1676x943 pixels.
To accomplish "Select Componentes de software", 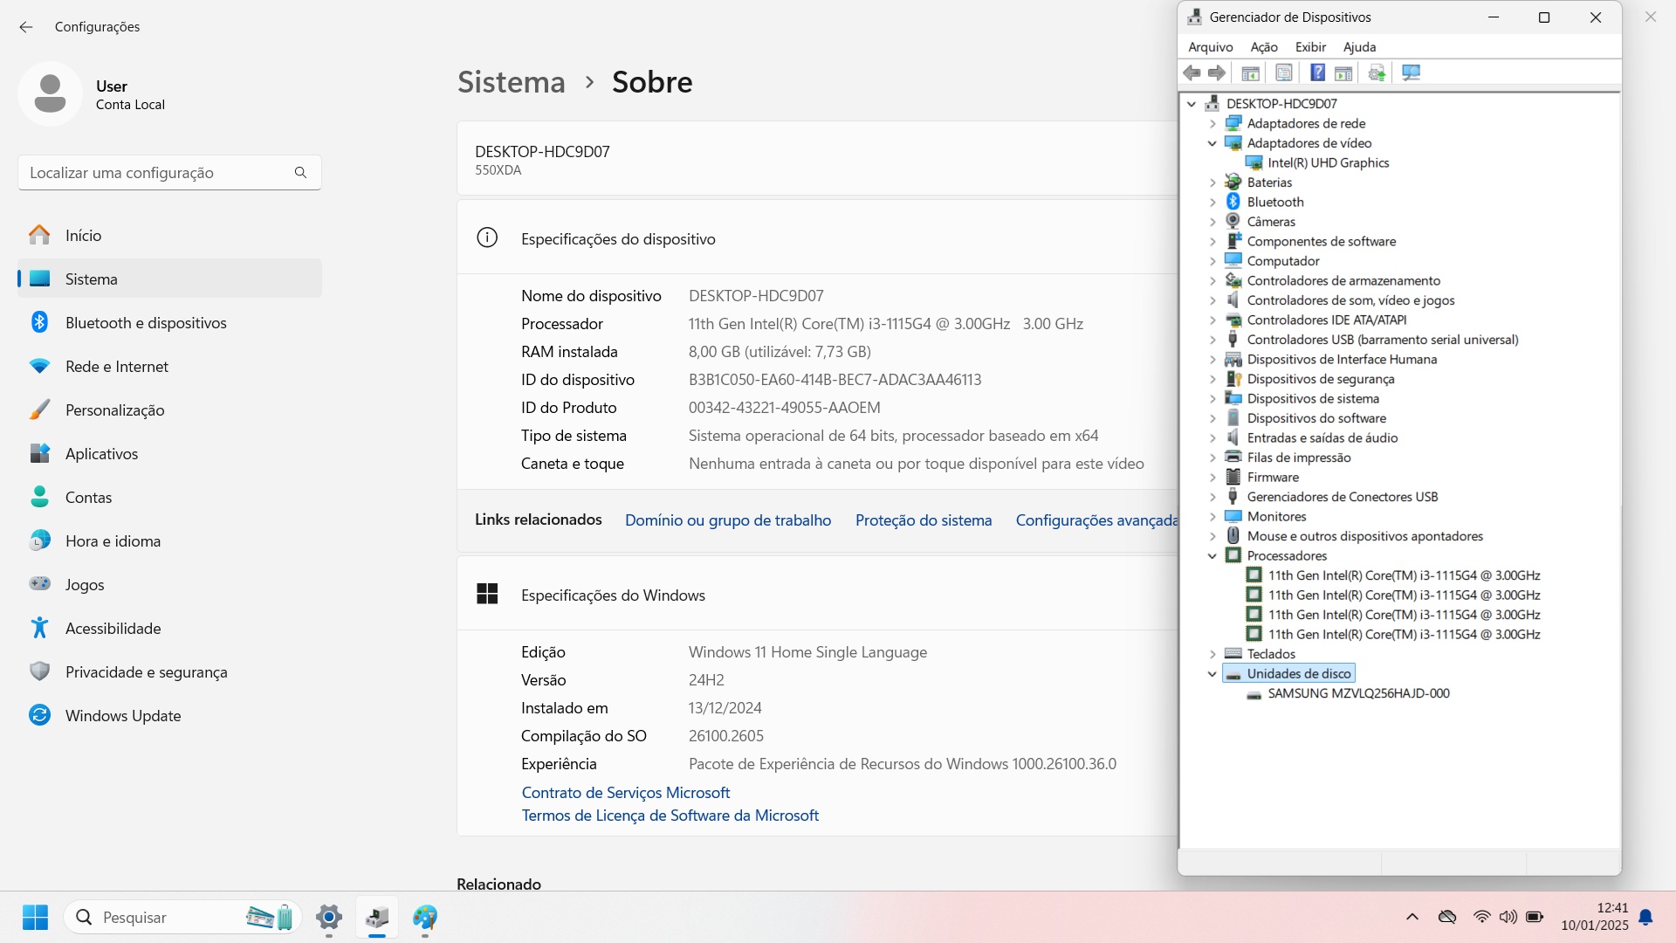I will (x=1322, y=242).
